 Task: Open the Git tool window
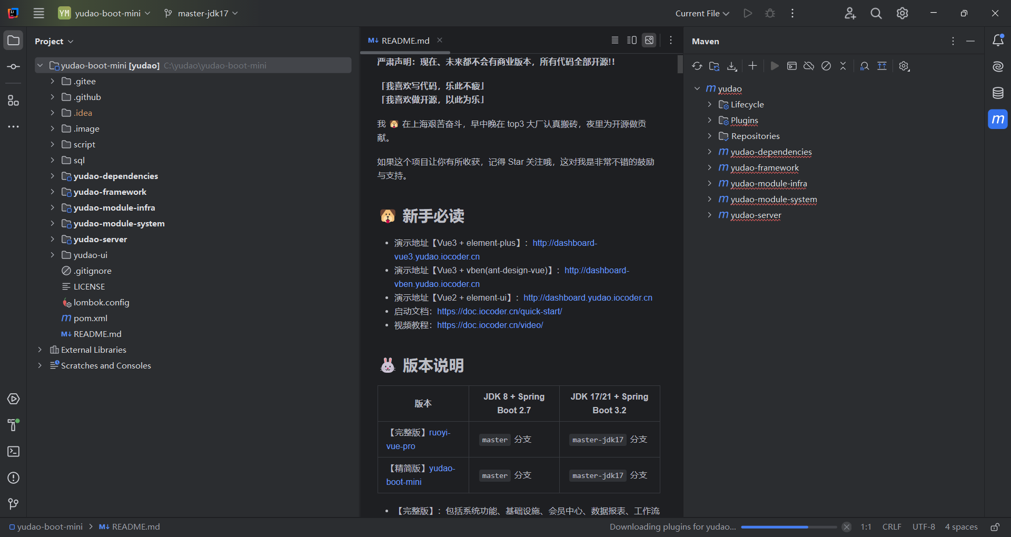(x=14, y=504)
